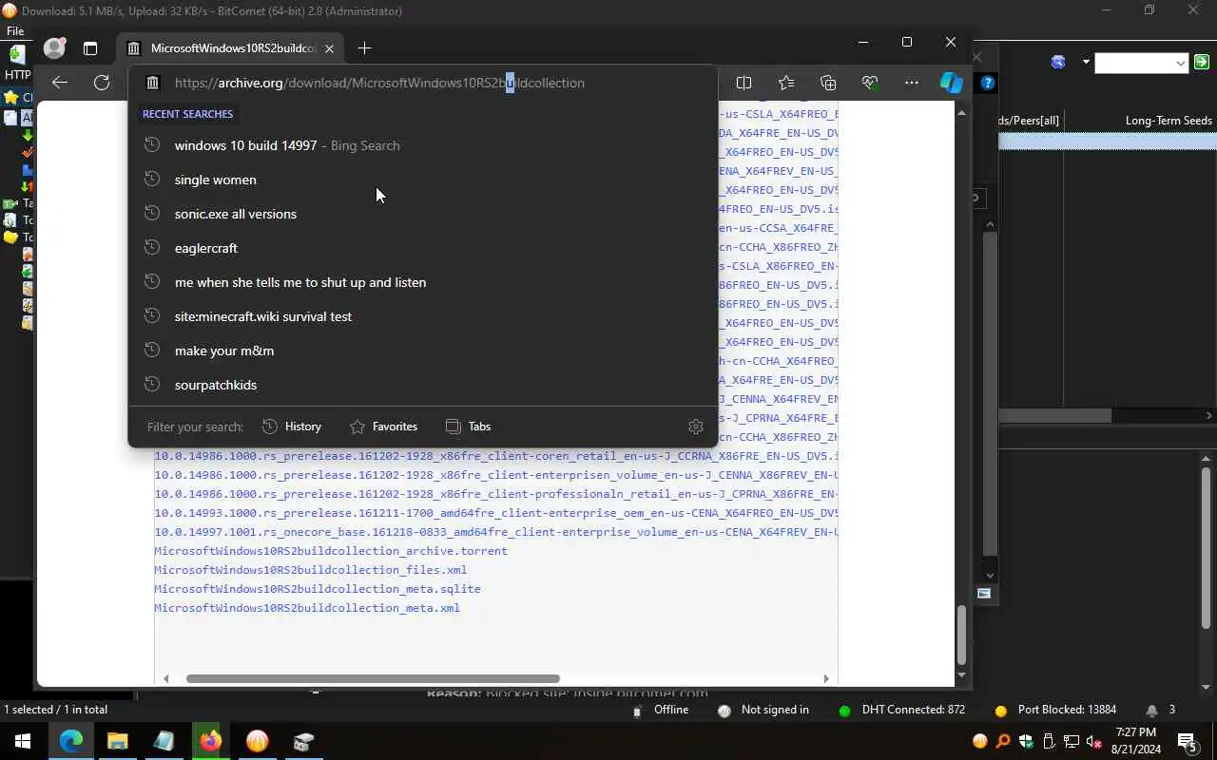Click DHT Connected: 872 status
The image size is (1217, 760).
pos(902,710)
